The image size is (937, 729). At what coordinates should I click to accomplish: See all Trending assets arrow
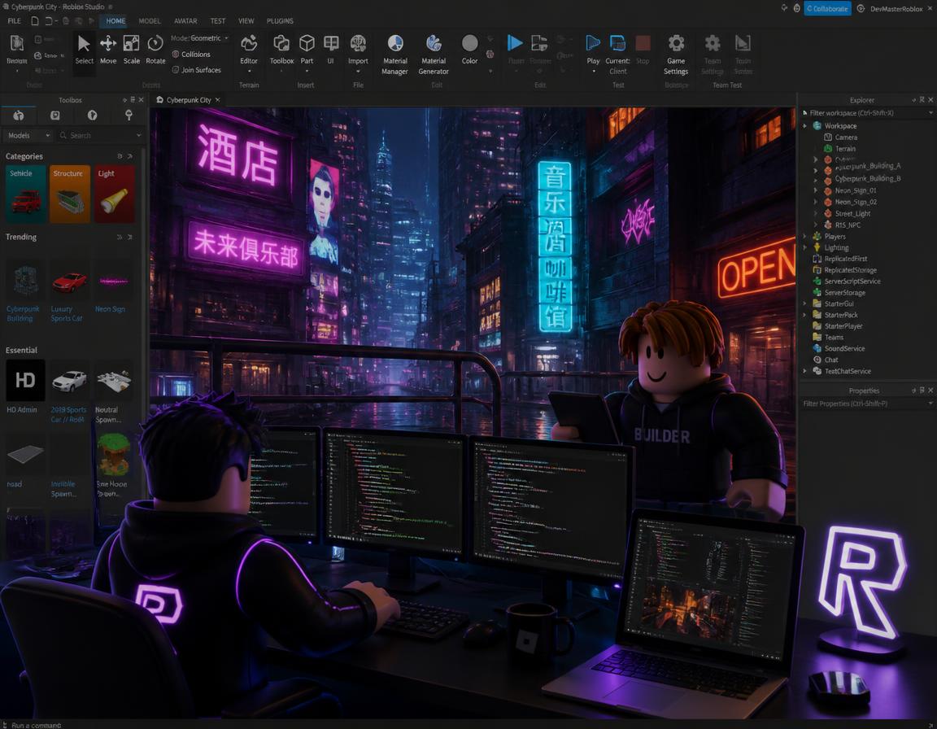(129, 238)
